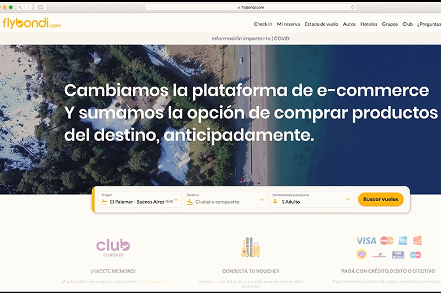Viewport: 441px width, 293px height.
Task: Click the flybondi.com logo
Action: [32, 23]
